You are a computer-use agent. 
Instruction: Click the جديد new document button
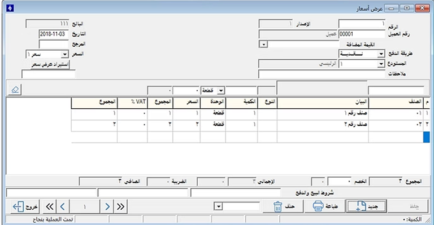(366, 206)
